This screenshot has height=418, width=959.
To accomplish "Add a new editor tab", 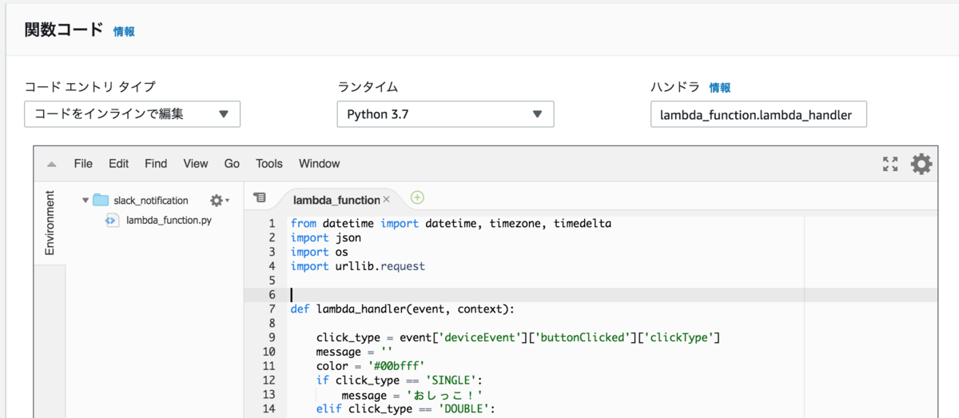I will point(417,197).
